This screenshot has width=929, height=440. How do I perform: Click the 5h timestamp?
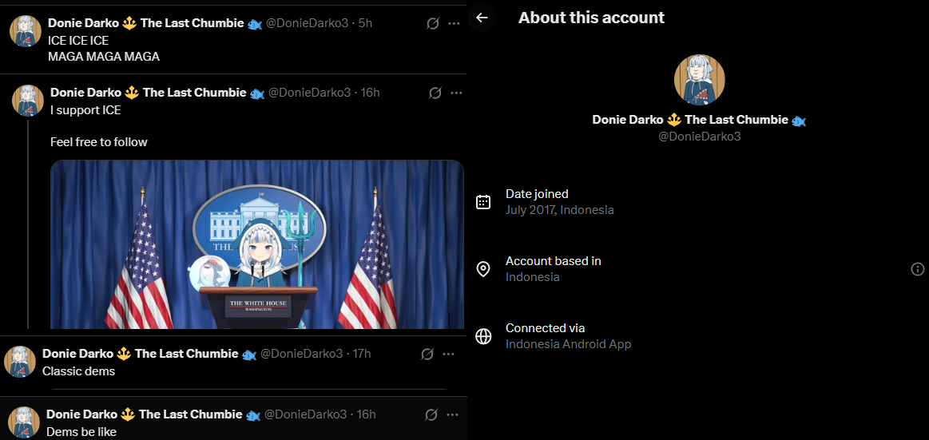365,23
